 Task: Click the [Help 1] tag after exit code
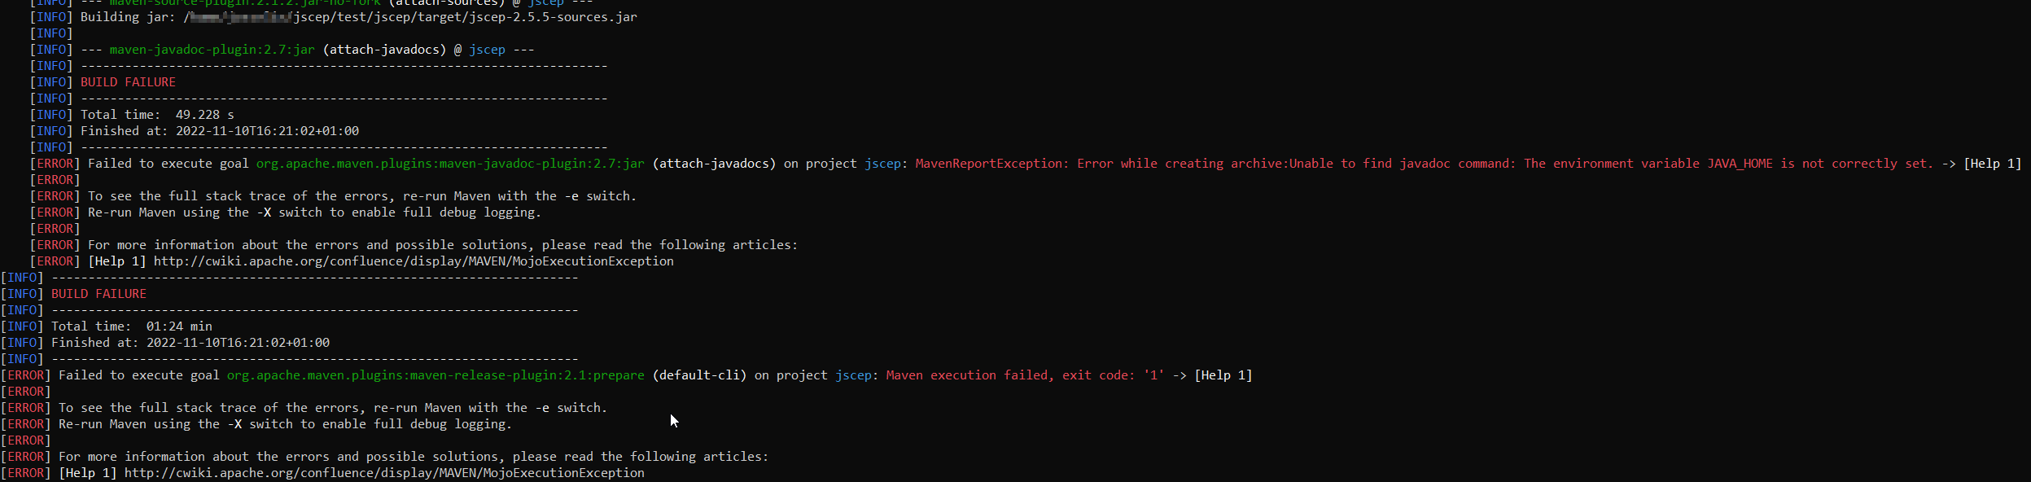click(1223, 375)
